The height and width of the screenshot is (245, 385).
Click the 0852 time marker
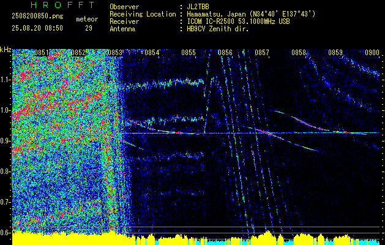[x=78, y=52]
